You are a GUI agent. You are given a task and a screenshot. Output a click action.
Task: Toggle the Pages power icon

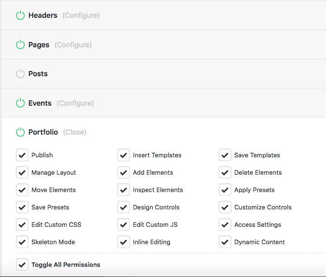20,45
